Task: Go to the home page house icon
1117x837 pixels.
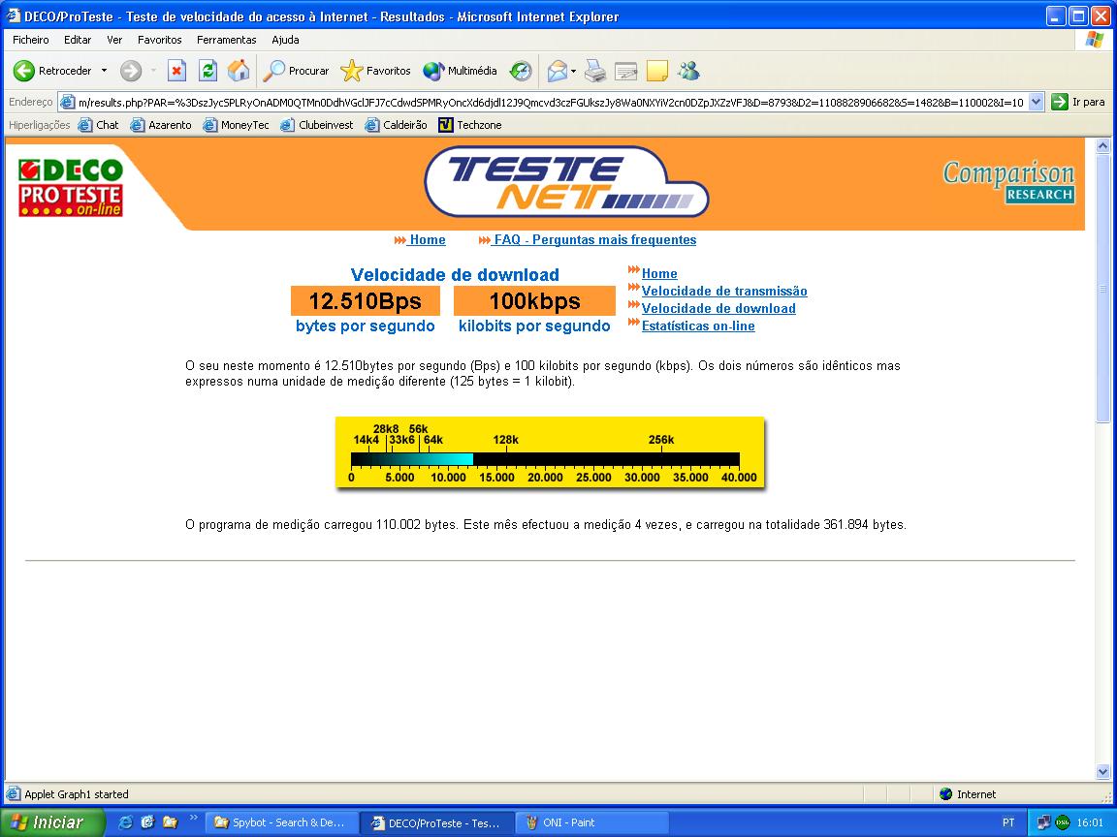Action: (239, 71)
